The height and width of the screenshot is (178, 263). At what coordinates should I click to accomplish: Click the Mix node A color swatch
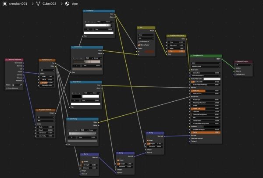tap(149, 51)
